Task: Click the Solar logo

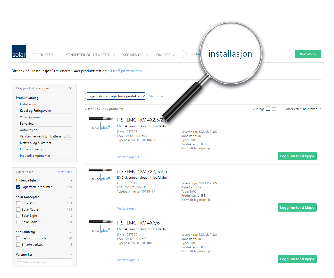Action: tap(19, 51)
